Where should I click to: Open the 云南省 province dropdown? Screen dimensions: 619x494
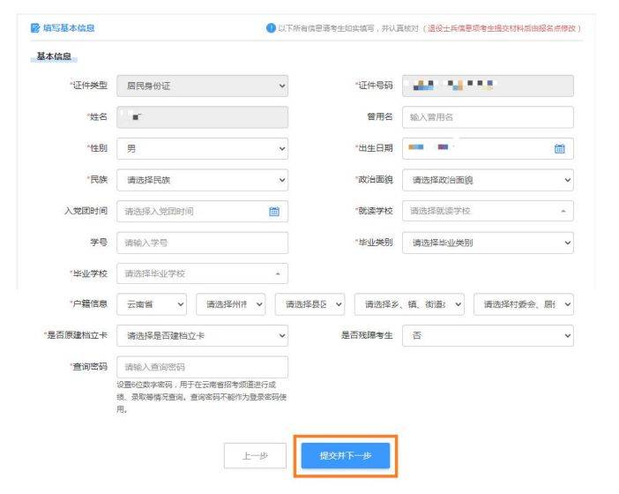[152, 304]
